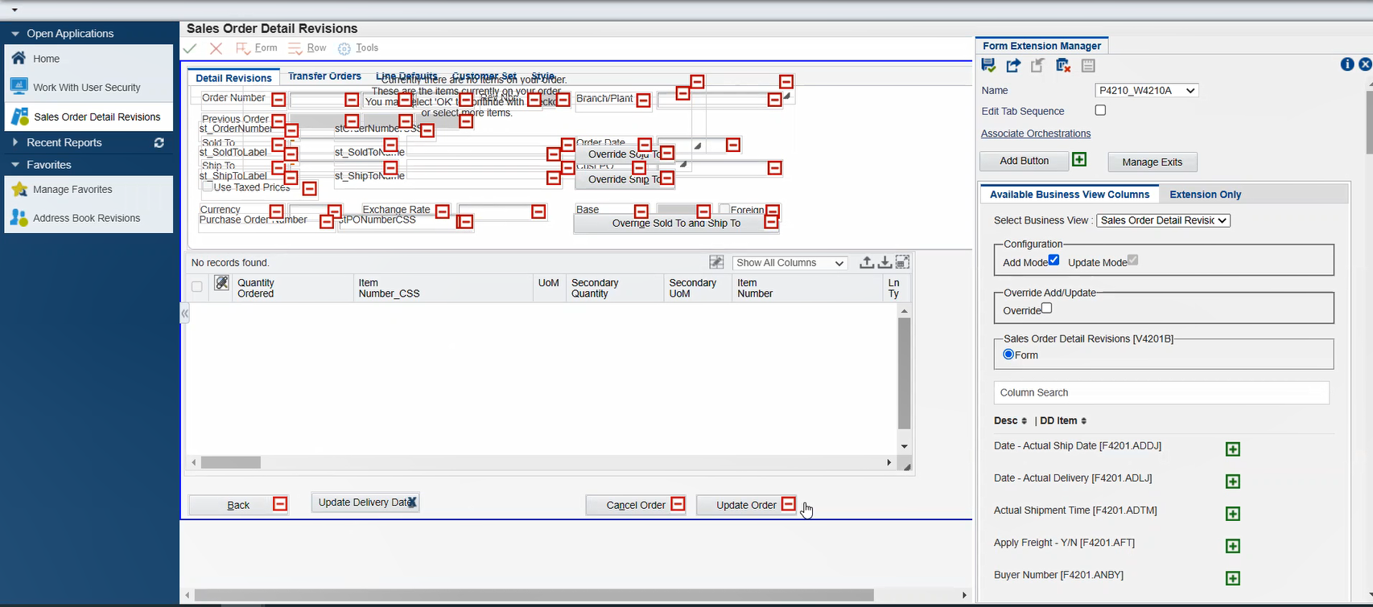
Task: Open the blue info help icon
Action: (x=1347, y=64)
